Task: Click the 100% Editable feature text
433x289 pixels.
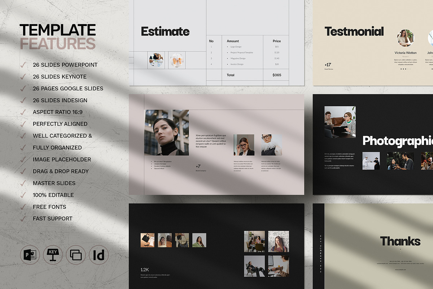Action: point(53,195)
